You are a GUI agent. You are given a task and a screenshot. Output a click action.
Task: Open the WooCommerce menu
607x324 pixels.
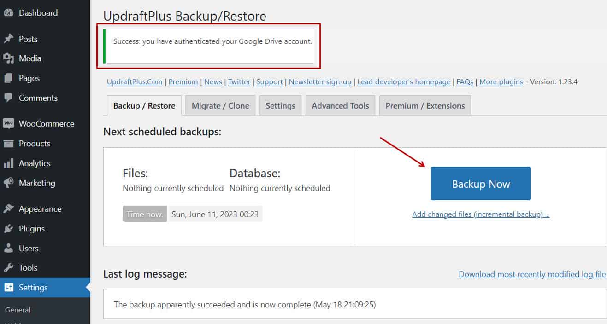click(x=45, y=124)
